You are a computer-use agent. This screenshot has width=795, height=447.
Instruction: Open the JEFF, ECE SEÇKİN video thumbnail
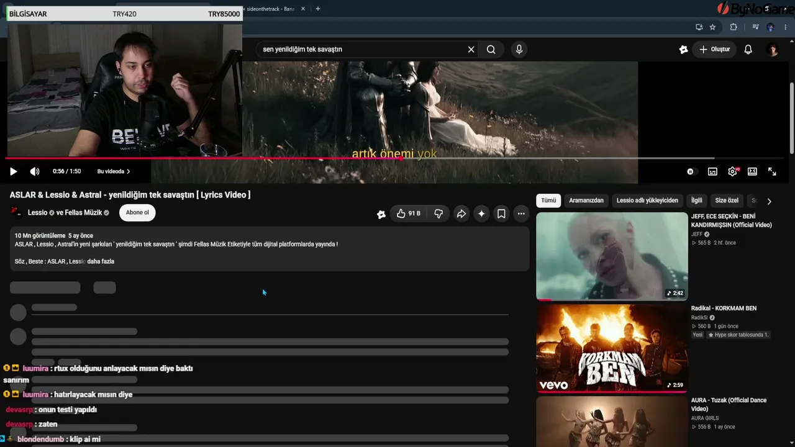tap(612, 256)
